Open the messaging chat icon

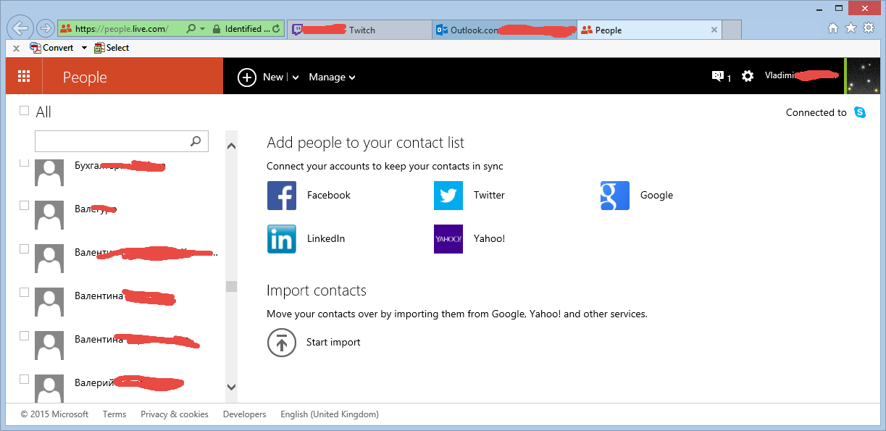[718, 77]
